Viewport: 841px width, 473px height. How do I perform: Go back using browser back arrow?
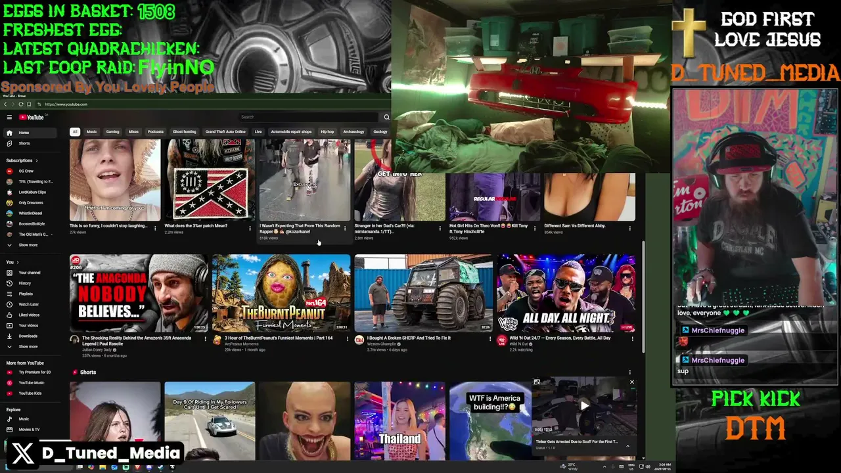tap(5, 104)
